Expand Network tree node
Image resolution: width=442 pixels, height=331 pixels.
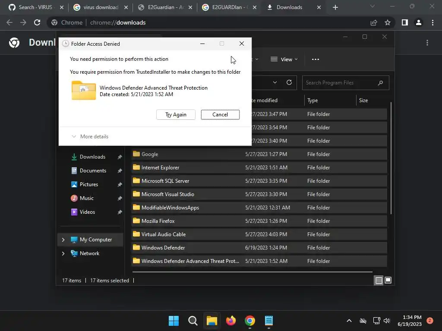click(63, 253)
